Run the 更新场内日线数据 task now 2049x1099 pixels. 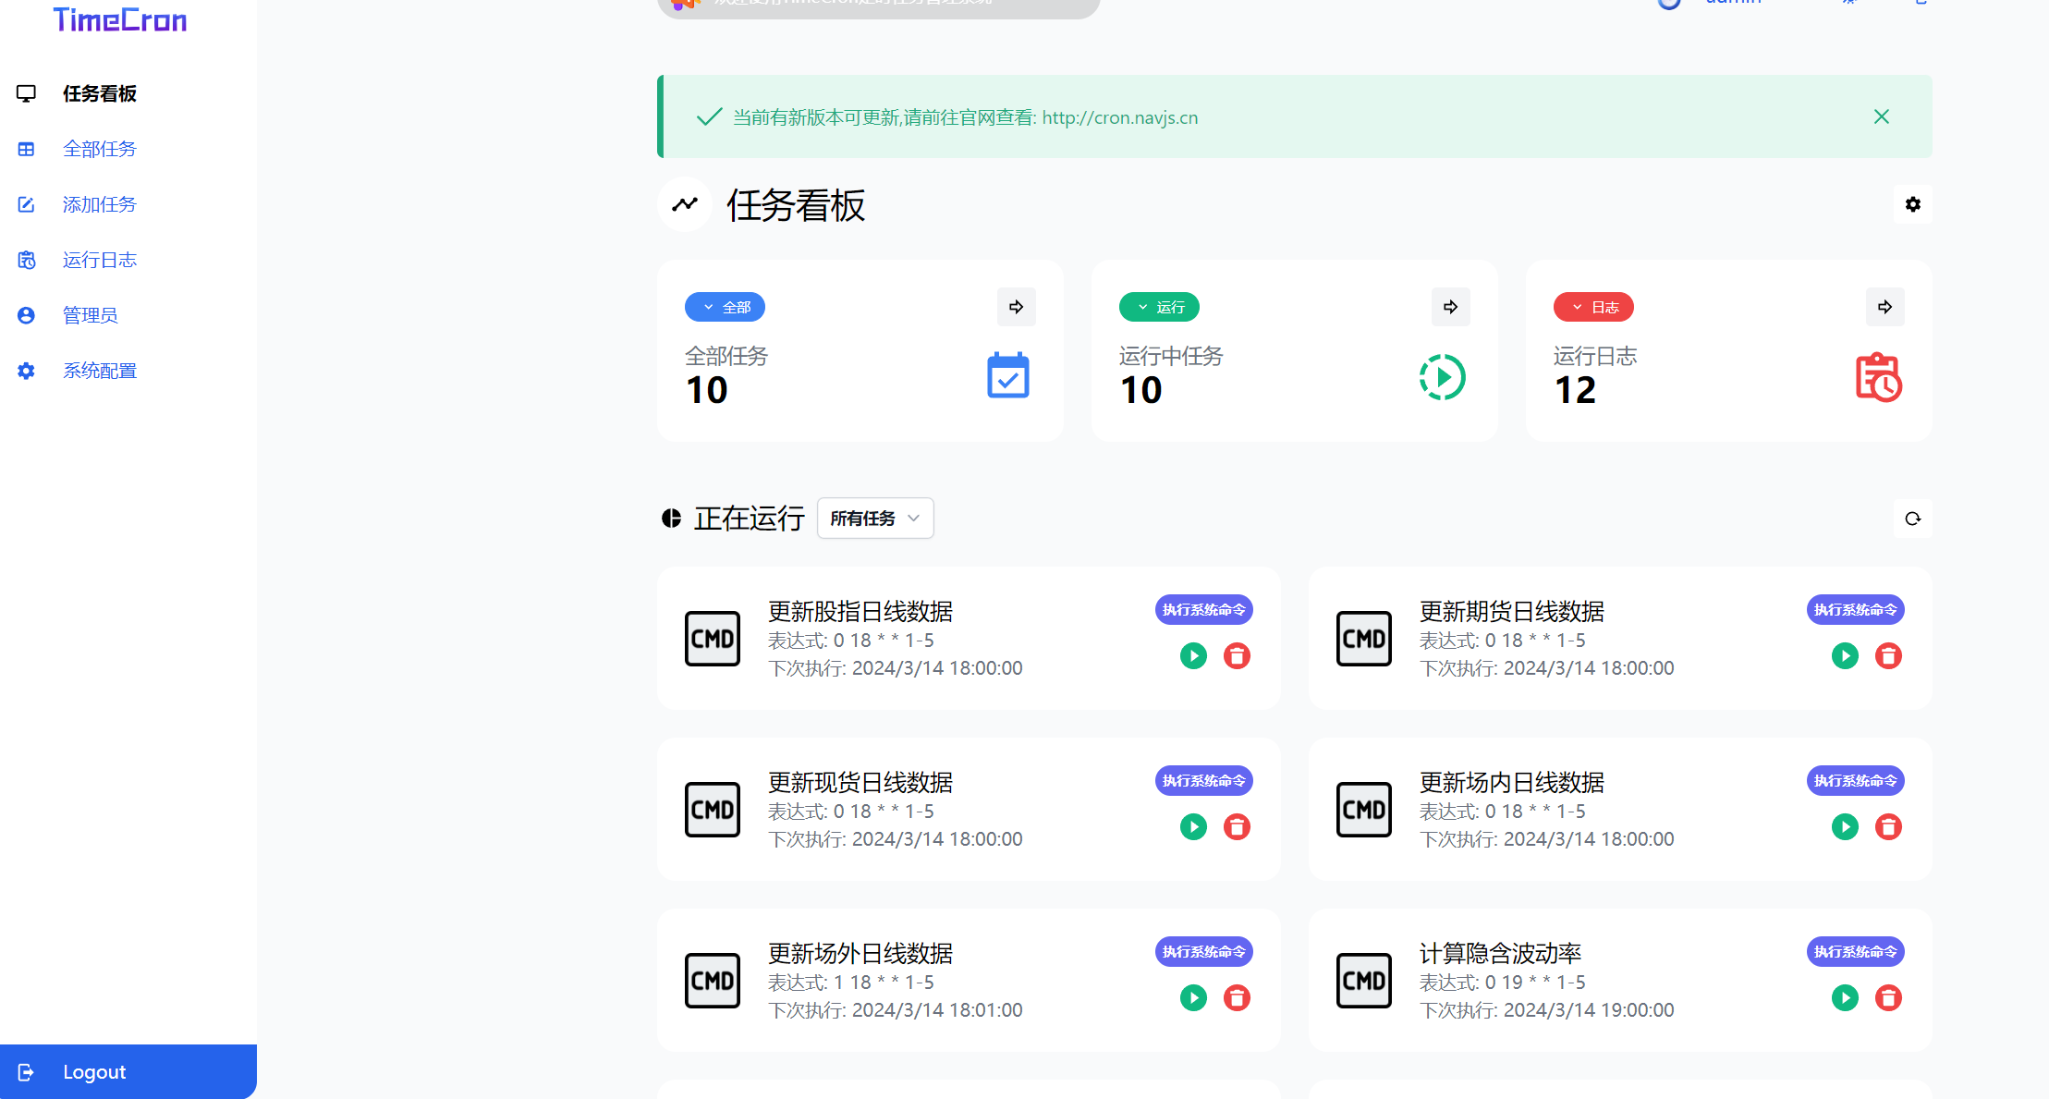[1845, 826]
